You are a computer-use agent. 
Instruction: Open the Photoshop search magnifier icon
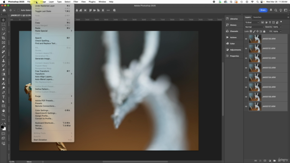(276, 10)
